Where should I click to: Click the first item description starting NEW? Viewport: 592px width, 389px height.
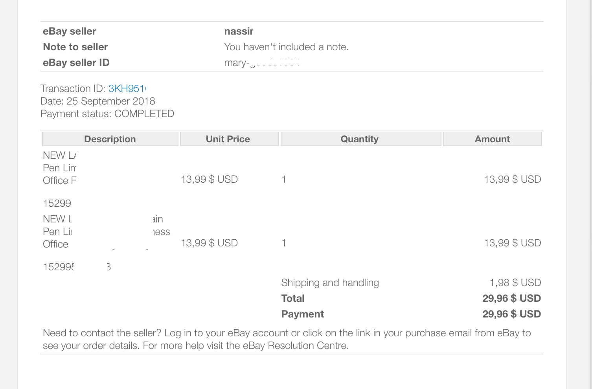tap(60, 168)
